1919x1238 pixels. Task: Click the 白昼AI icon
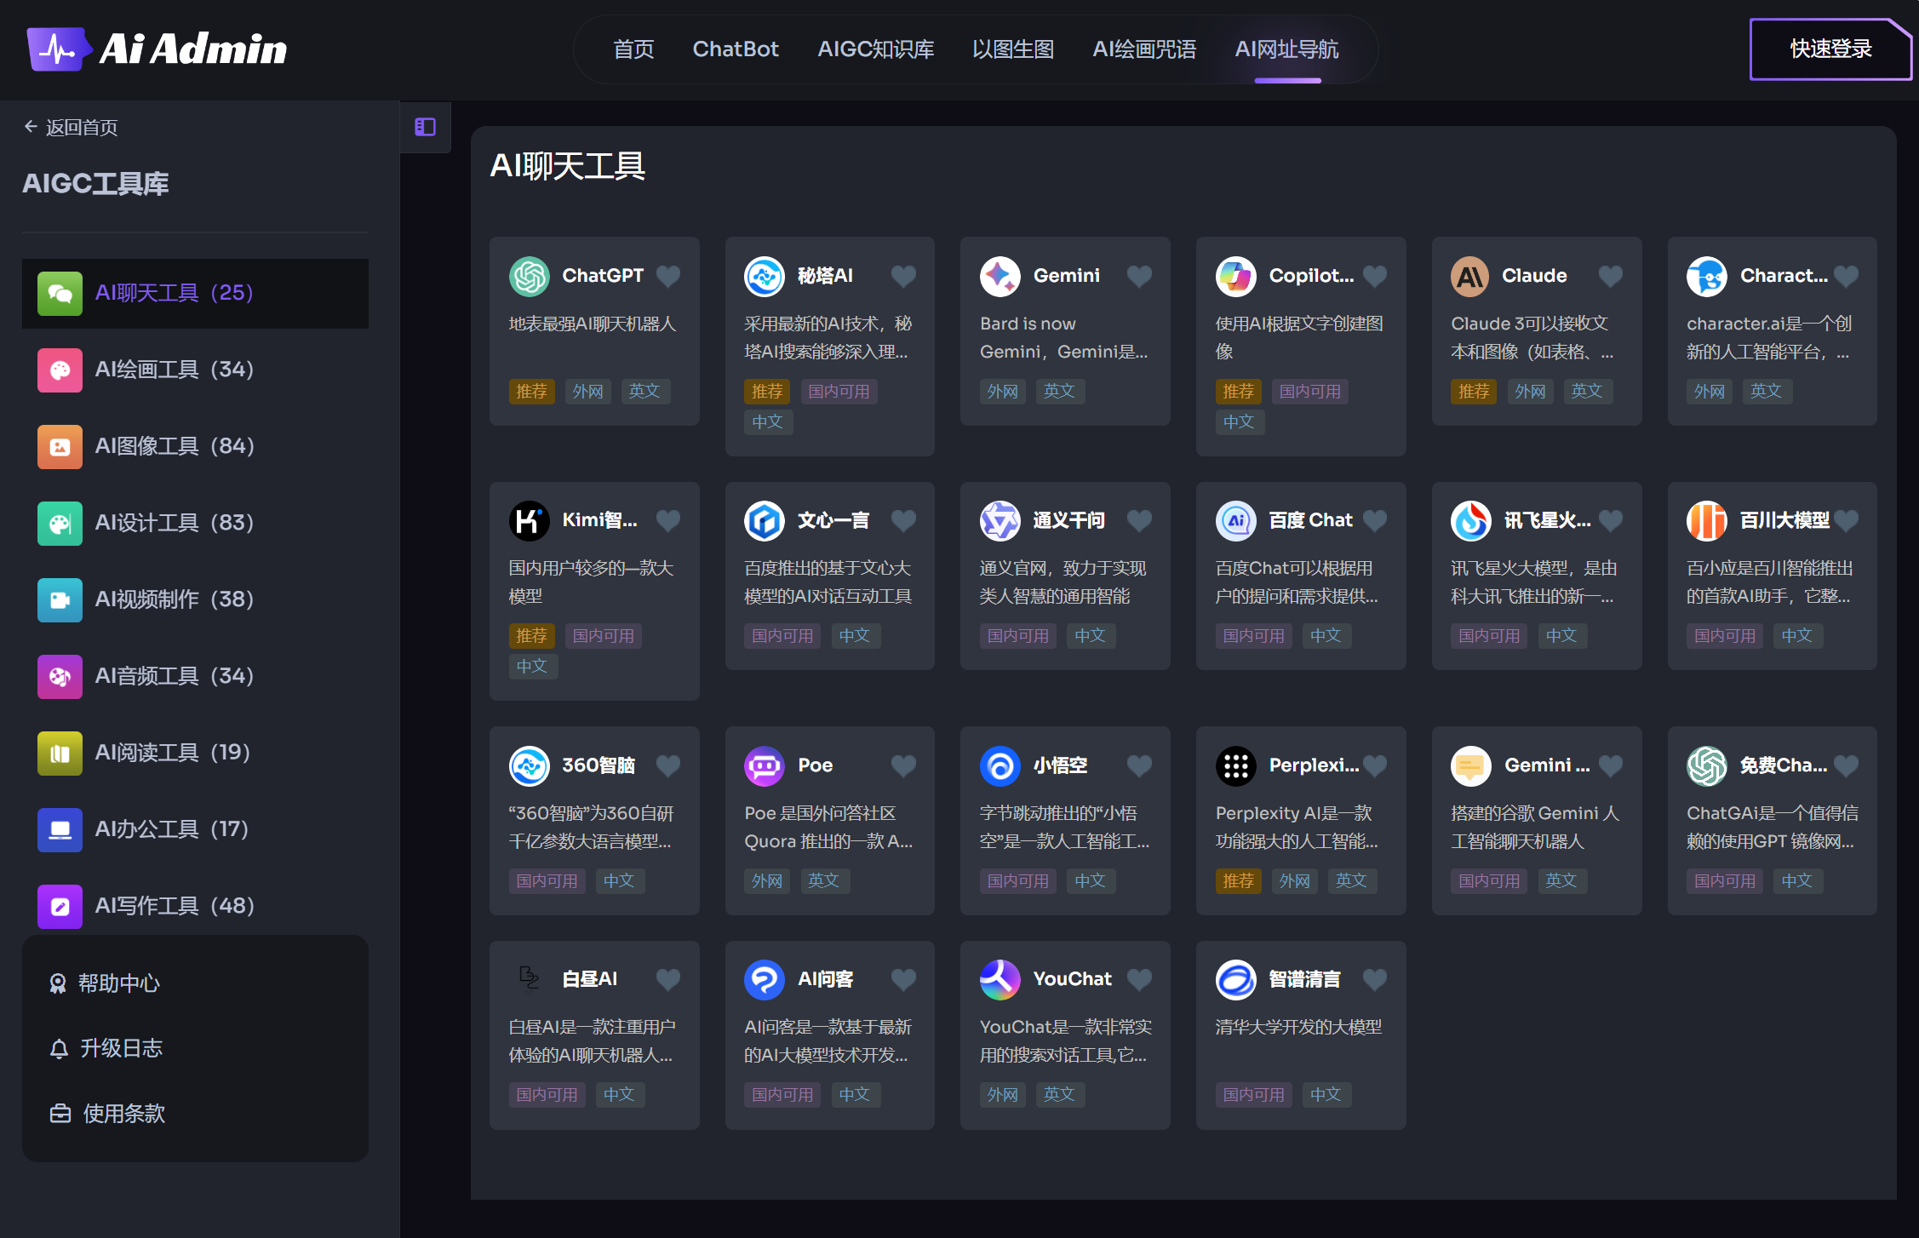[x=529, y=979]
